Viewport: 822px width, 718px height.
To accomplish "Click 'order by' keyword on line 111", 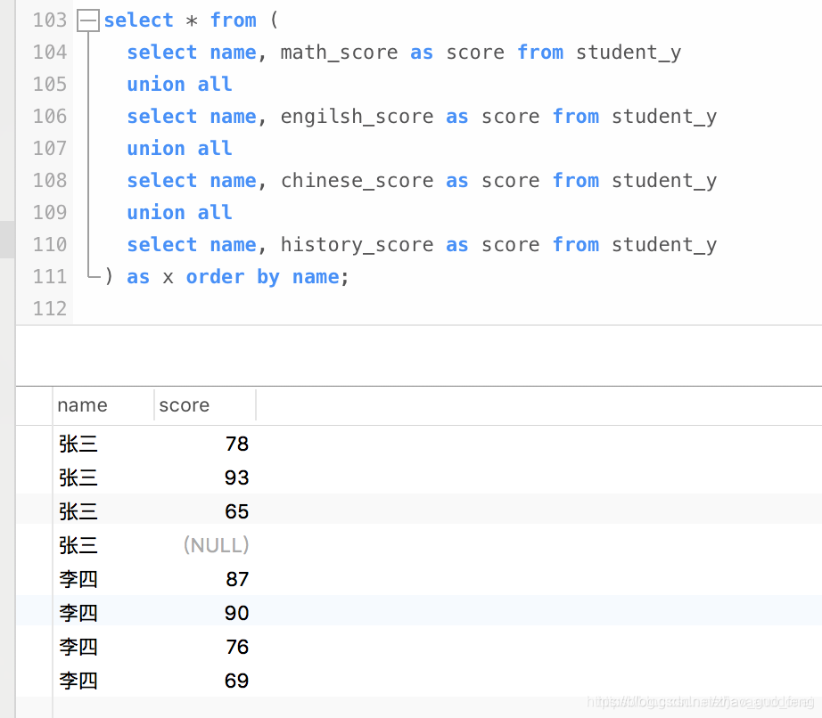I will [233, 277].
